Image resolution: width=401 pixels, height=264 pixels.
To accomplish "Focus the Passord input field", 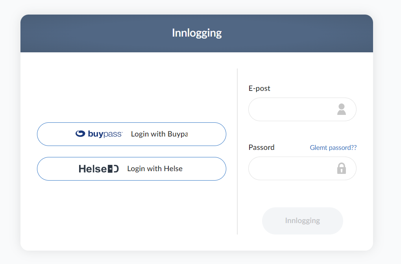I will 302,168.
